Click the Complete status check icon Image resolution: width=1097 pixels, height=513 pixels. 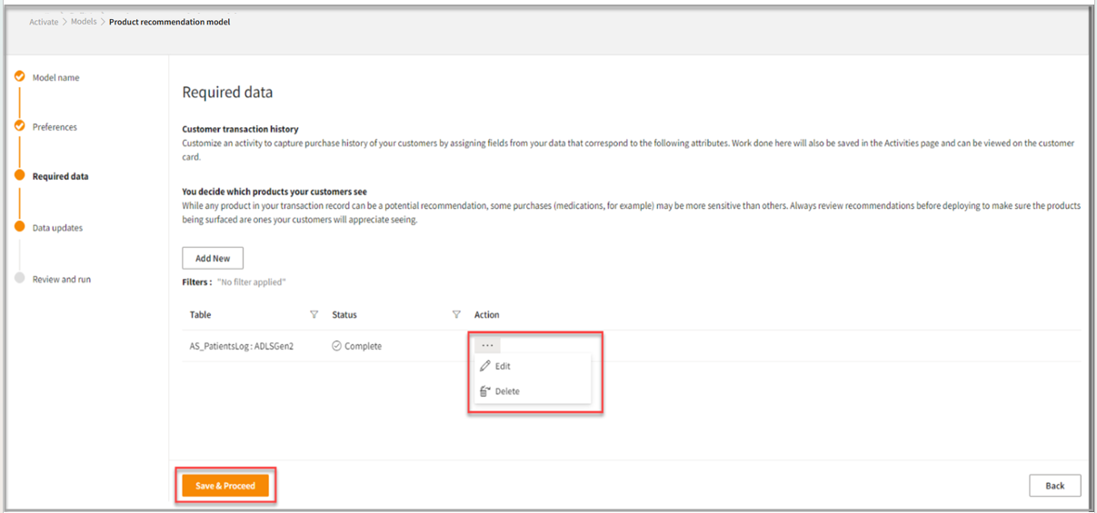pos(336,346)
